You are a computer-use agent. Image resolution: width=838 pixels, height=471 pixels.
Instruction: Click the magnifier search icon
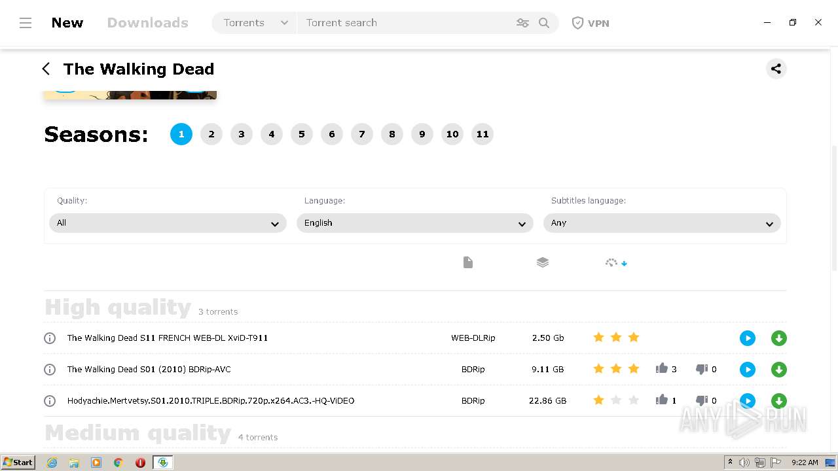(x=544, y=23)
